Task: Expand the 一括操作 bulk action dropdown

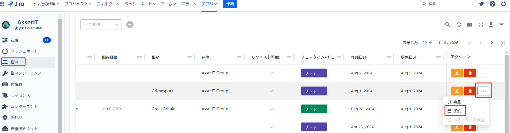Action: (x=101, y=25)
